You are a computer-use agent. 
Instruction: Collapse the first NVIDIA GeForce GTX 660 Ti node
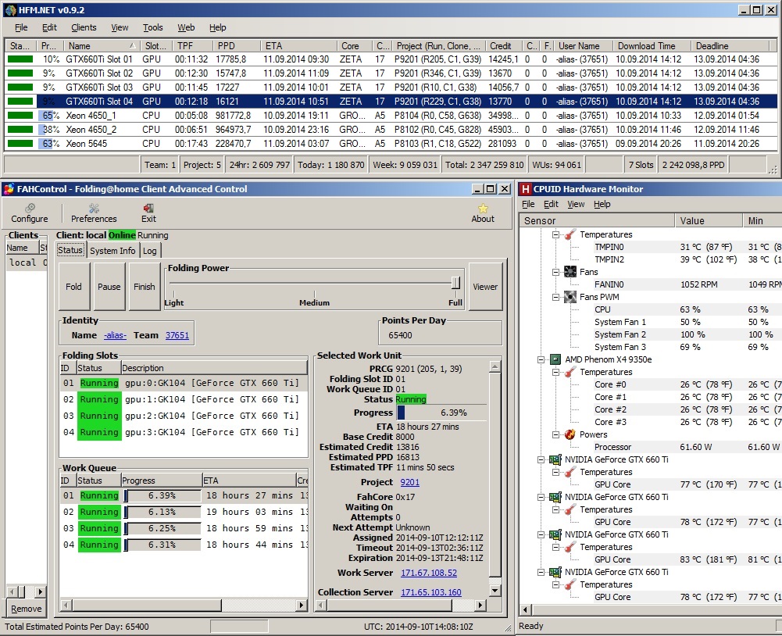(541, 459)
